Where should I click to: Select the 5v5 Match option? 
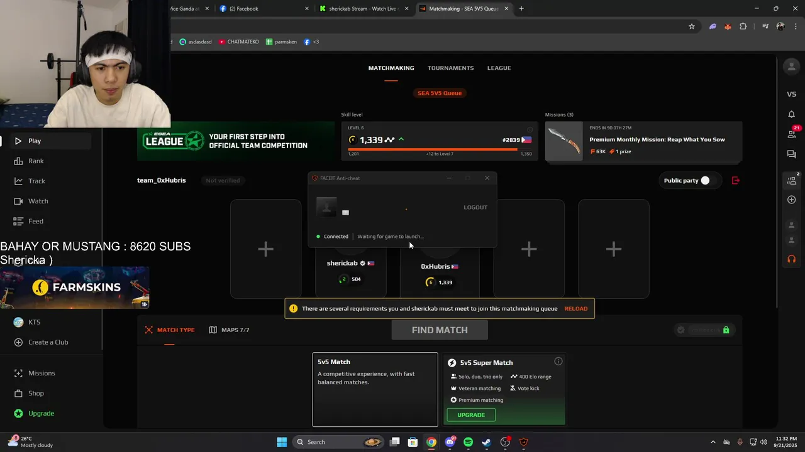pyautogui.click(x=375, y=390)
